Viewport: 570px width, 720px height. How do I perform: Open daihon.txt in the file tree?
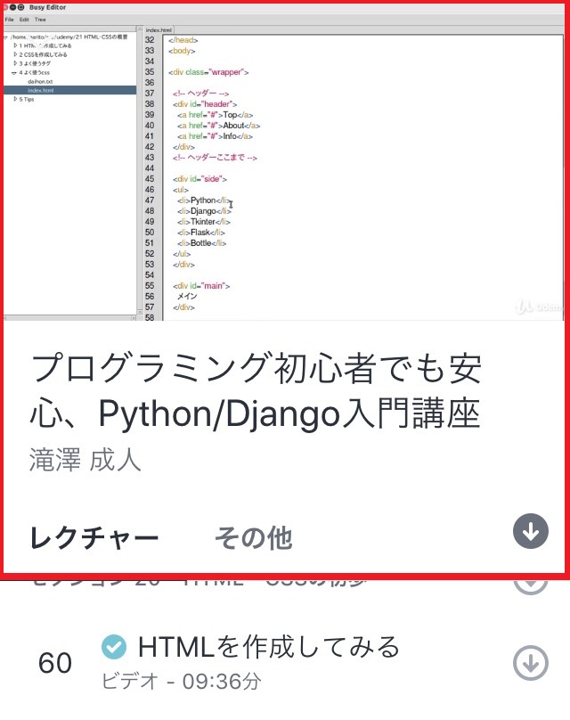tap(41, 81)
